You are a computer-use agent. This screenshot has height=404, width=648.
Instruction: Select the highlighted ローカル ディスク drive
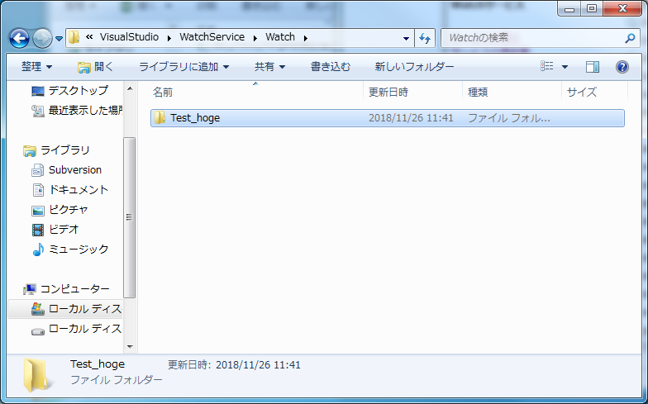[x=65, y=309]
